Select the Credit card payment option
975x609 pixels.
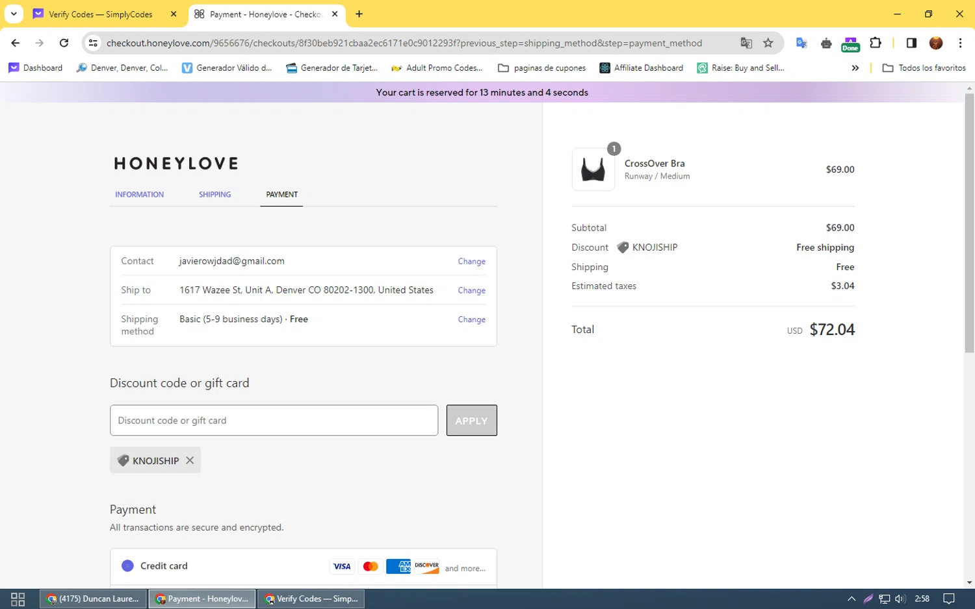pos(127,565)
